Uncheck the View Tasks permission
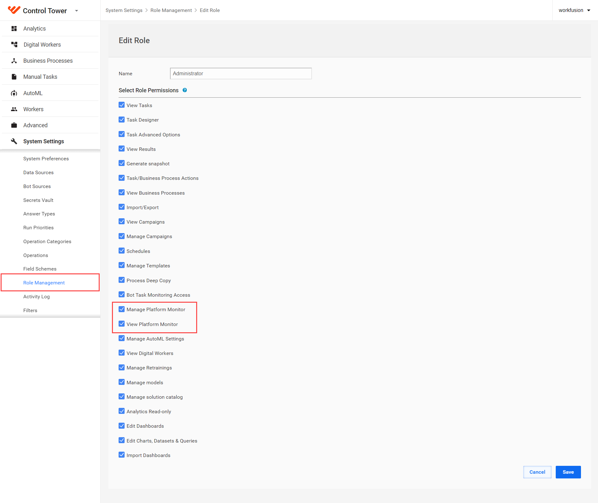 (x=122, y=105)
